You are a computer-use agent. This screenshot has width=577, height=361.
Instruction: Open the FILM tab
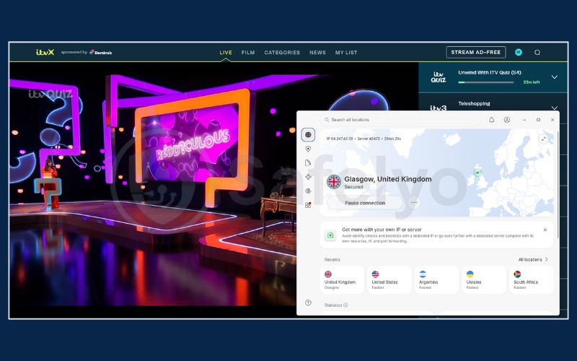(248, 53)
